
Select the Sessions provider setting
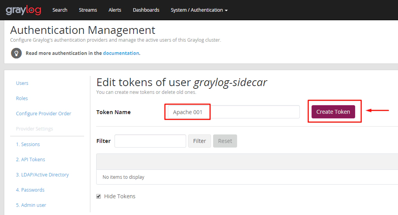click(x=28, y=144)
